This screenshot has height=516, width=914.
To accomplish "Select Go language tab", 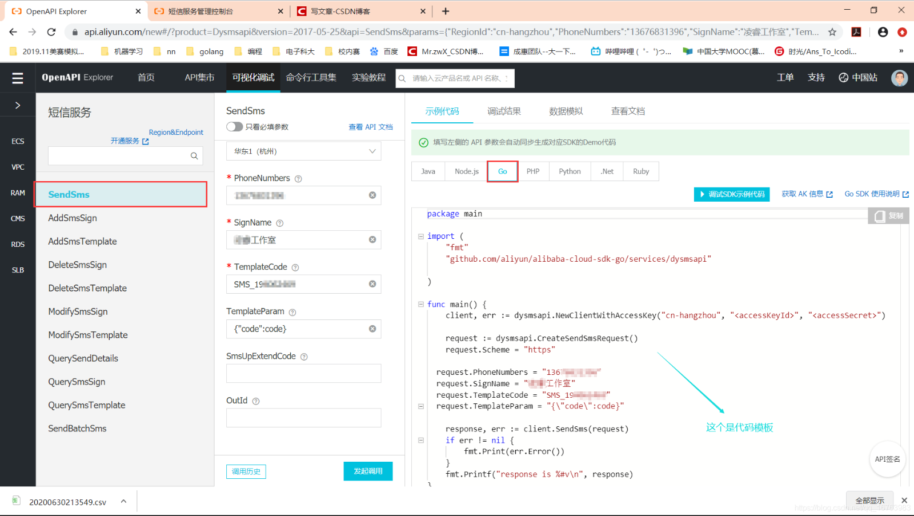I will pos(503,171).
